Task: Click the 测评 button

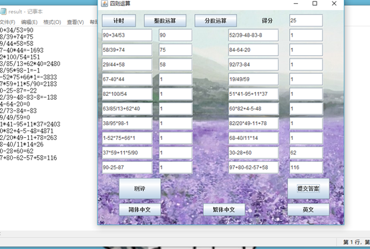Action: [140, 188]
